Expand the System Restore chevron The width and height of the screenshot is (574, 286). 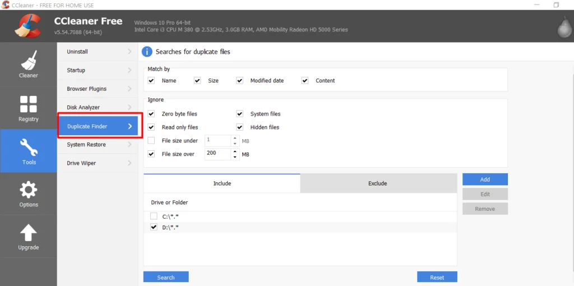pos(129,145)
